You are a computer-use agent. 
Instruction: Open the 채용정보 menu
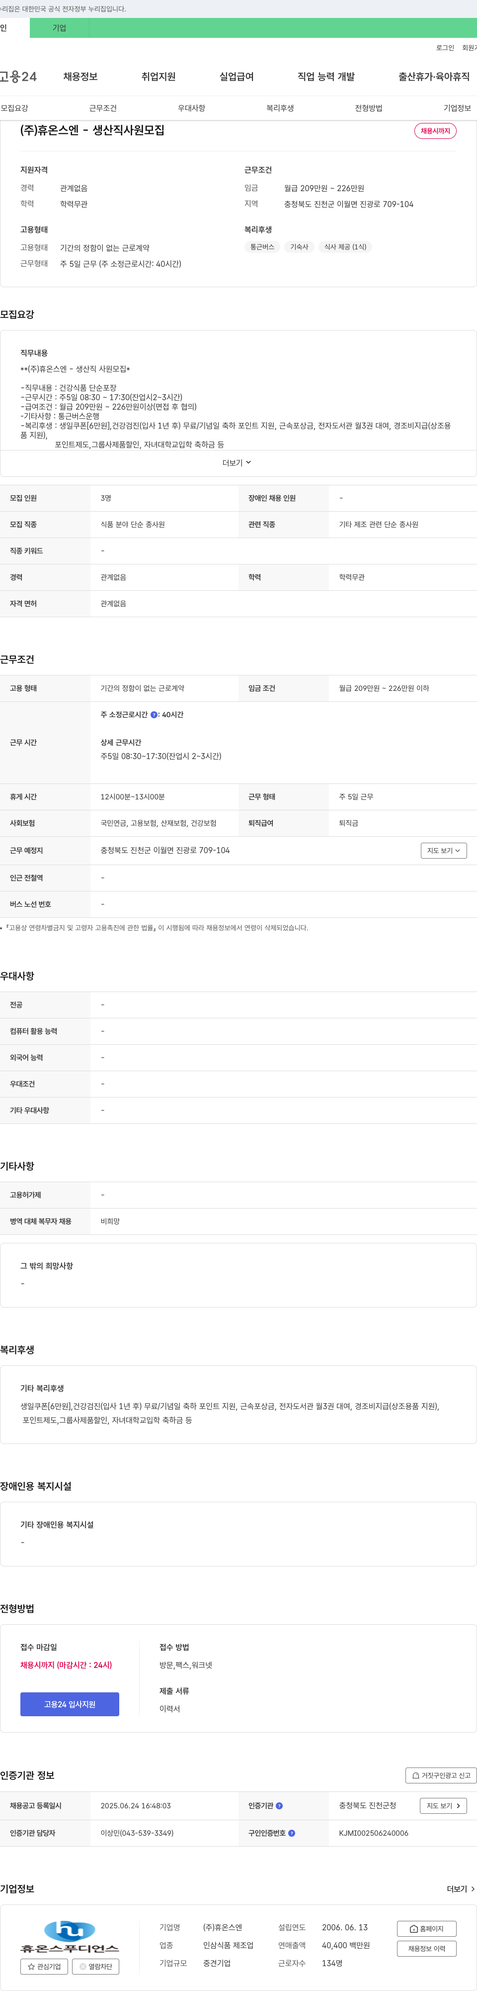(80, 77)
